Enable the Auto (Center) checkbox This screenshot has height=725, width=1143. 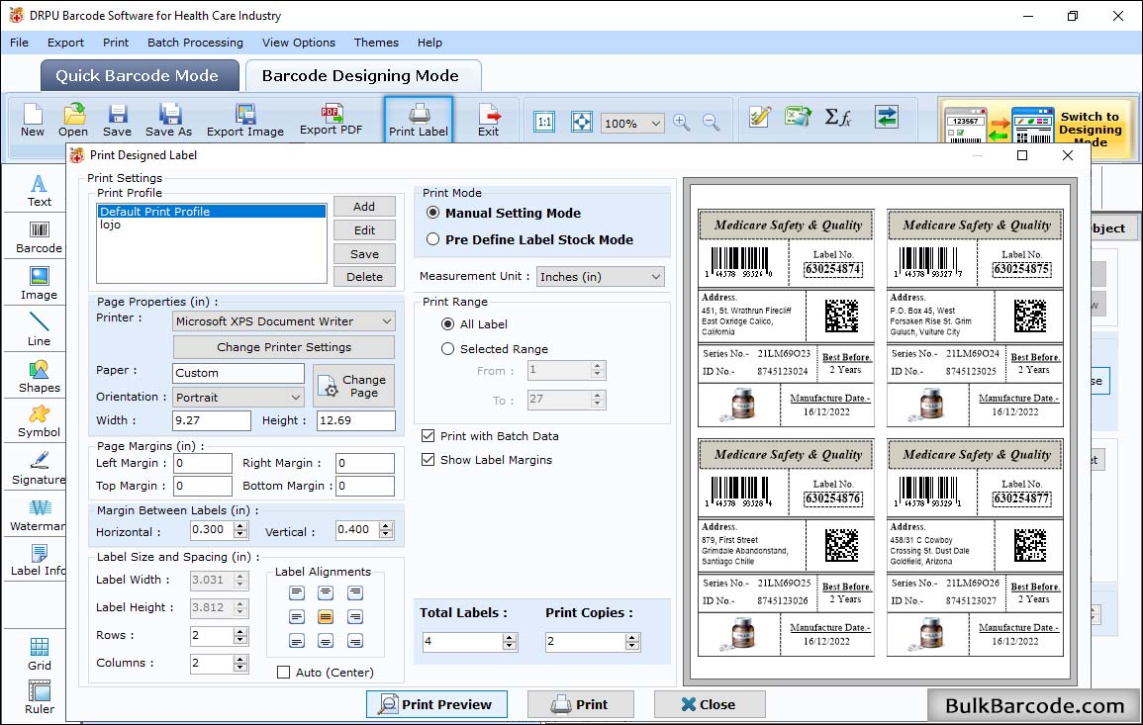point(284,672)
